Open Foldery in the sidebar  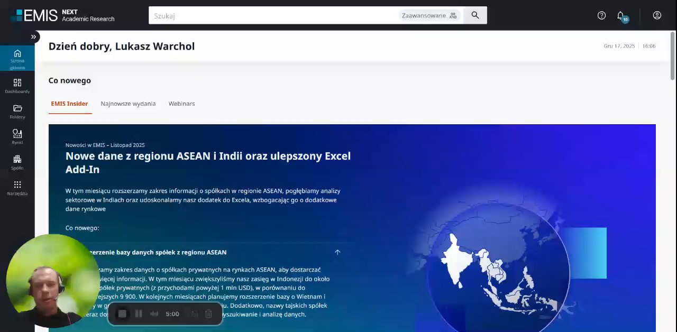[17, 111]
